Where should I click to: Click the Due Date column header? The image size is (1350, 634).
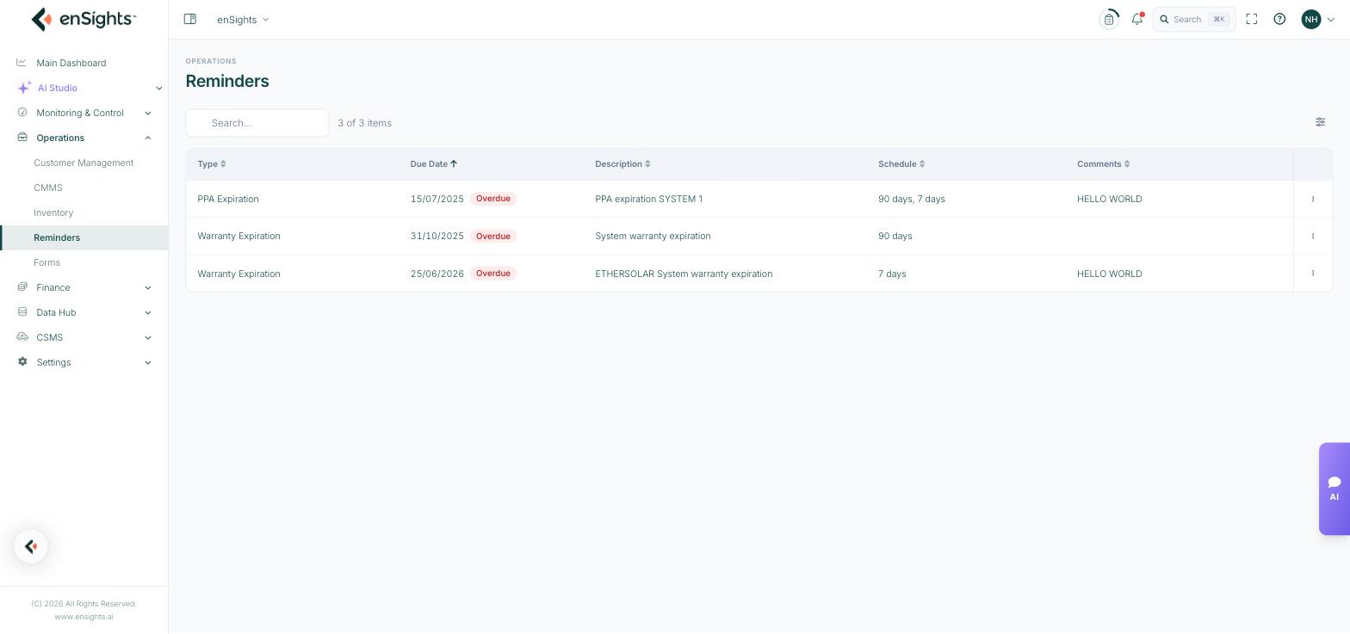429,164
